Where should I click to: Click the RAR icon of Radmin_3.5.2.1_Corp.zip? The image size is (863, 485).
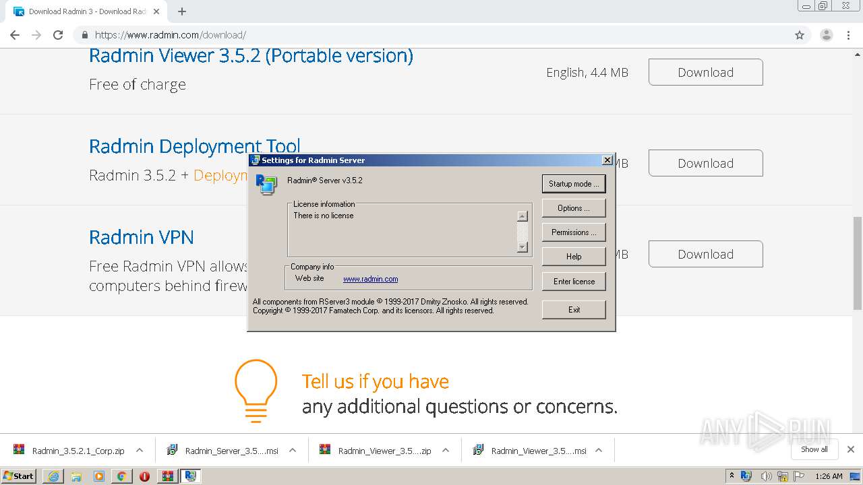pos(19,450)
